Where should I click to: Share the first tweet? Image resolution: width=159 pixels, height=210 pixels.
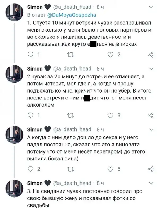pyautogui.click(x=150, y=55)
